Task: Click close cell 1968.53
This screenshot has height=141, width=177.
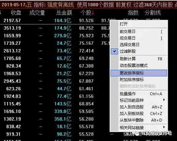Action: (x=12, y=73)
